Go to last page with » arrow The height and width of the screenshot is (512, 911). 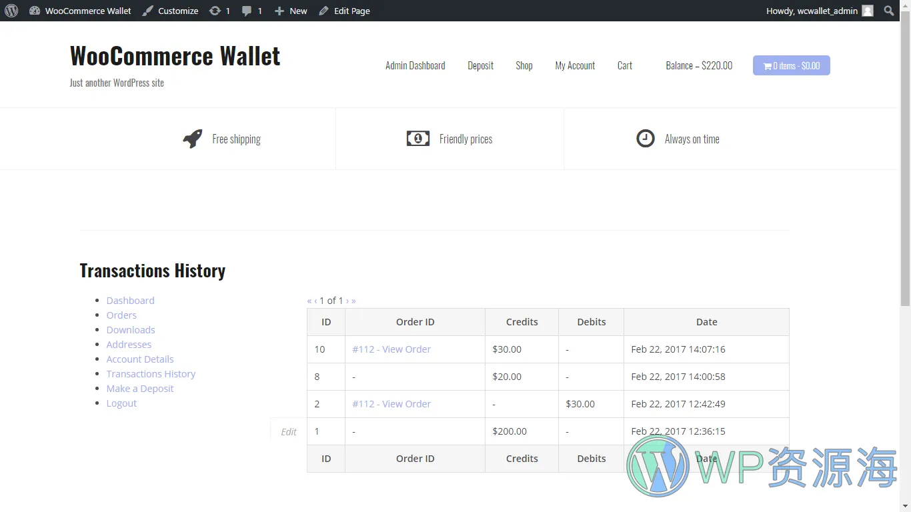click(x=353, y=301)
